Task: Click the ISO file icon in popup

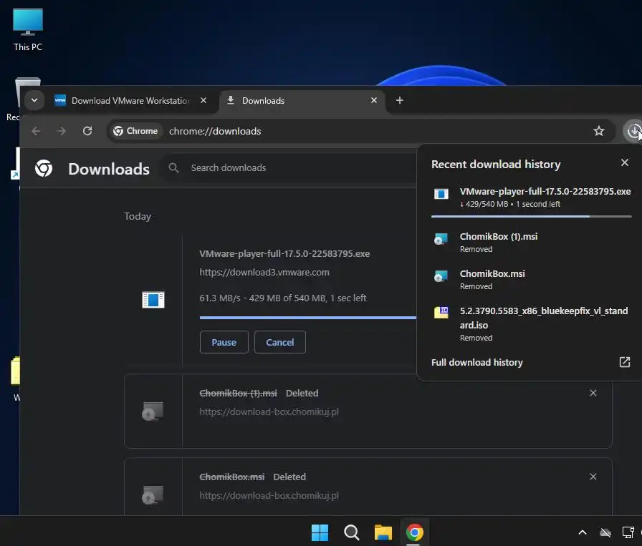Action: click(441, 313)
